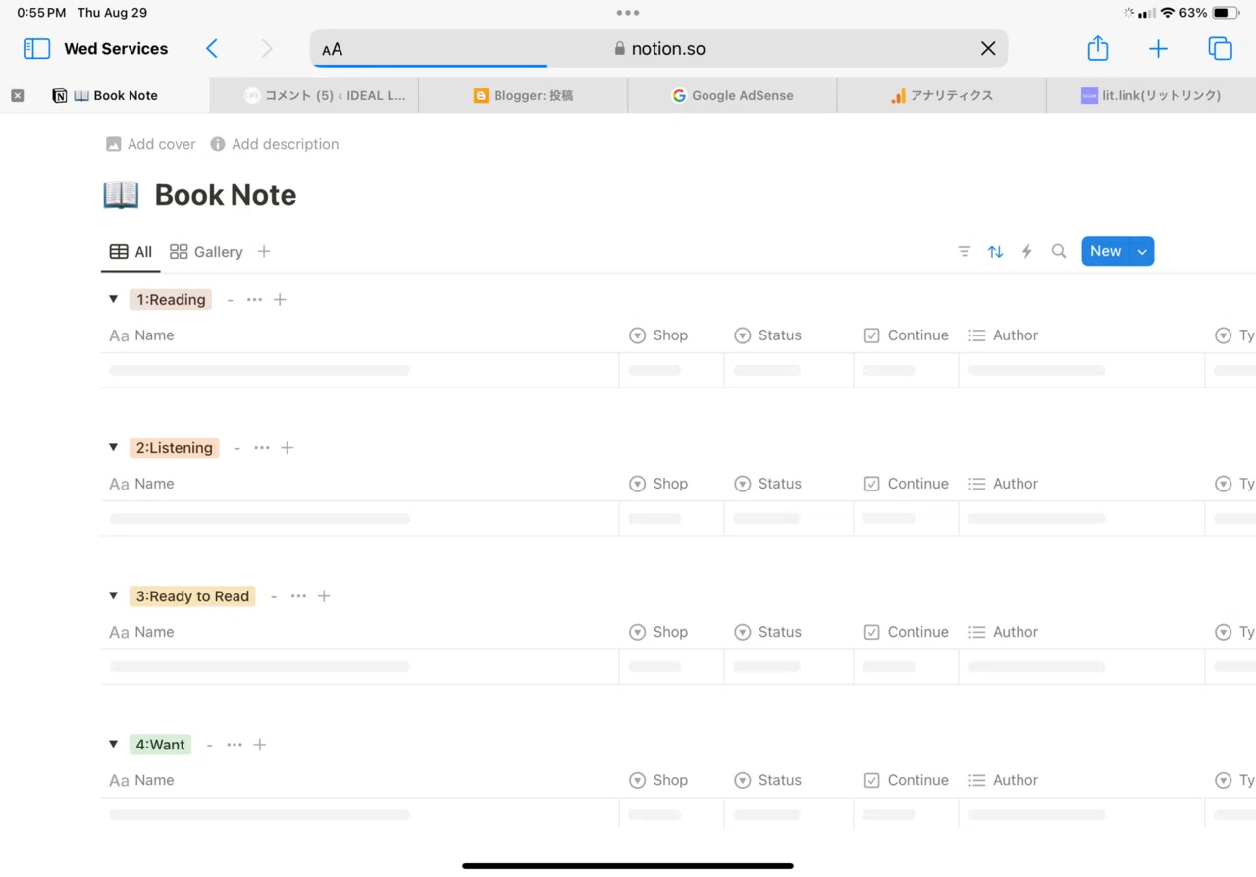The width and height of the screenshot is (1256, 877).
Task: Click the open book page icon
Action: [121, 195]
